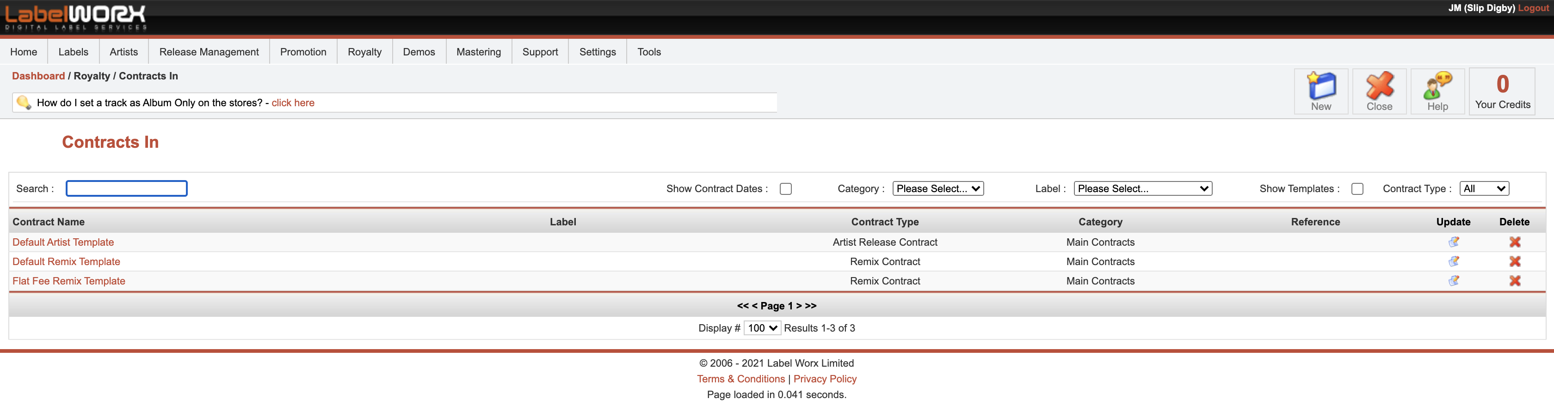Click the Contract Type column header
The height and width of the screenshot is (411, 1554).
click(x=885, y=222)
